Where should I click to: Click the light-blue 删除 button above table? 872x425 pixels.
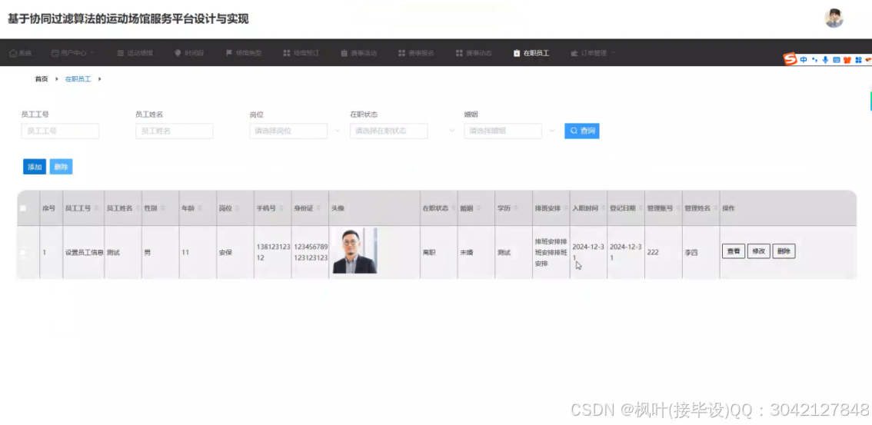point(62,167)
